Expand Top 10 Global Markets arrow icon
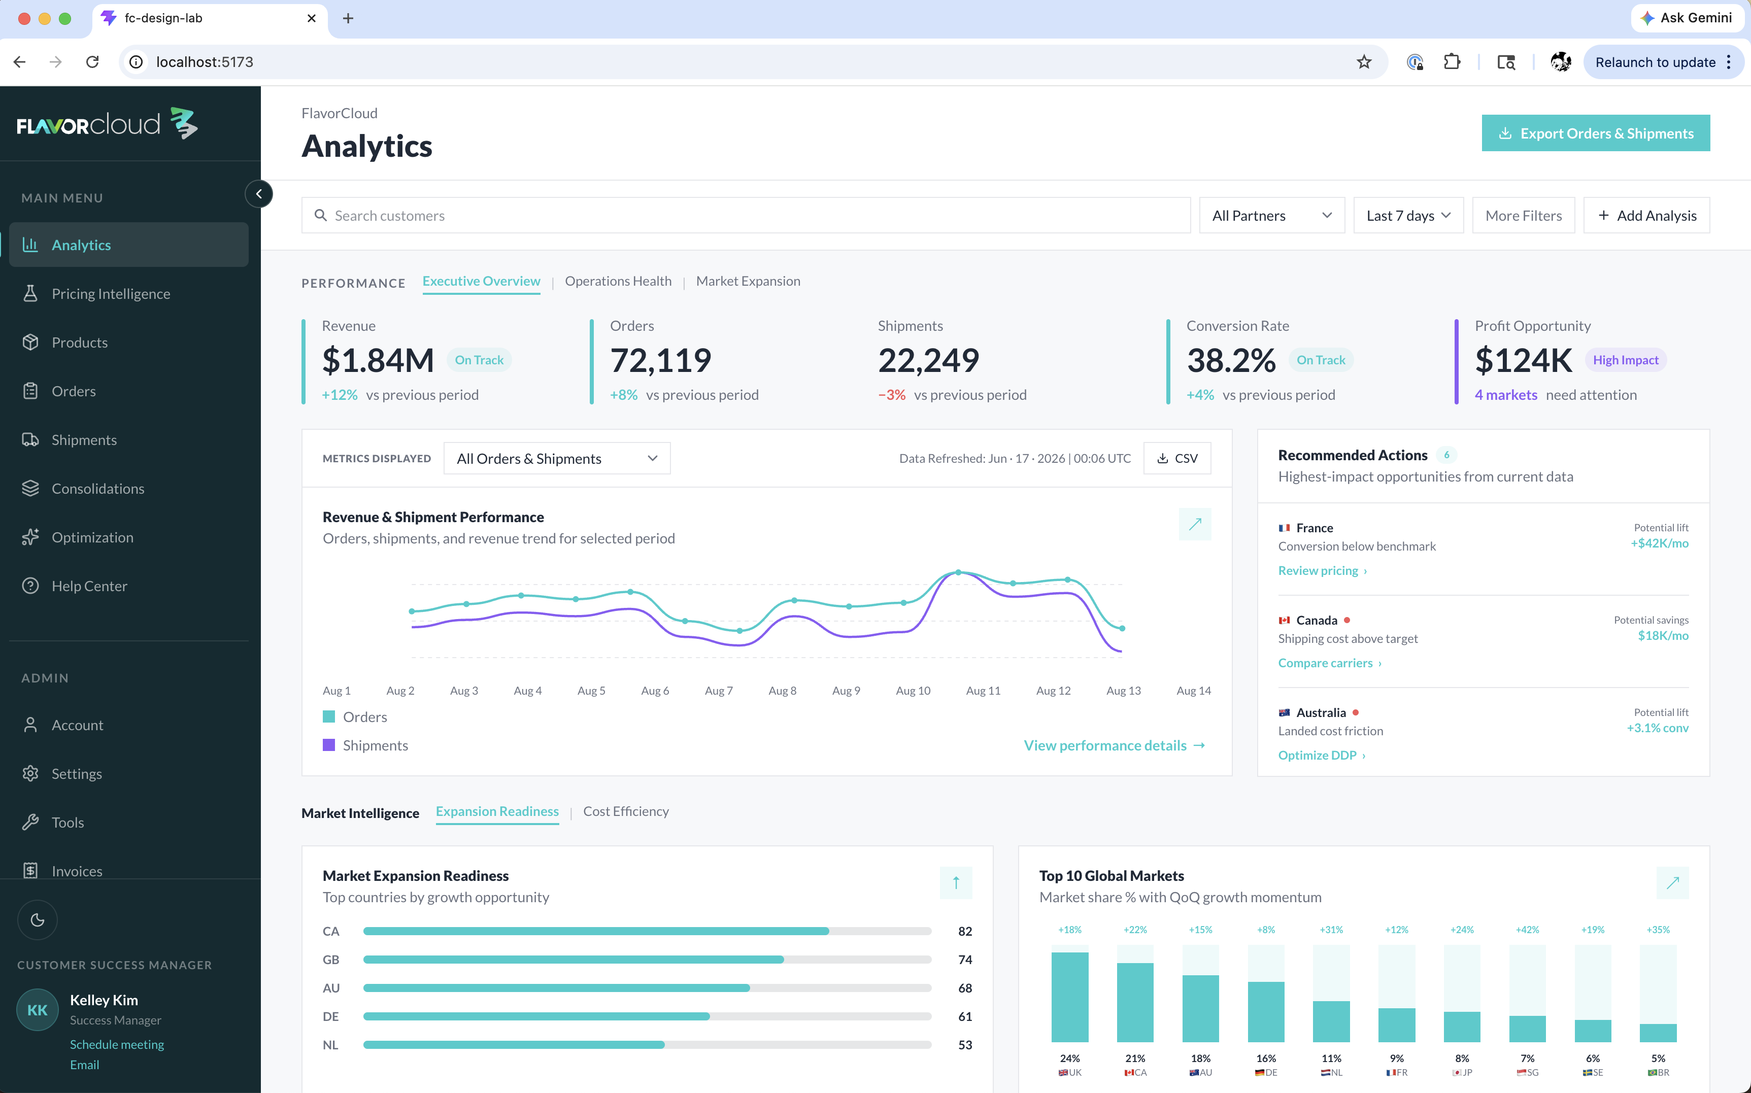The width and height of the screenshot is (1751, 1093). tap(1672, 882)
